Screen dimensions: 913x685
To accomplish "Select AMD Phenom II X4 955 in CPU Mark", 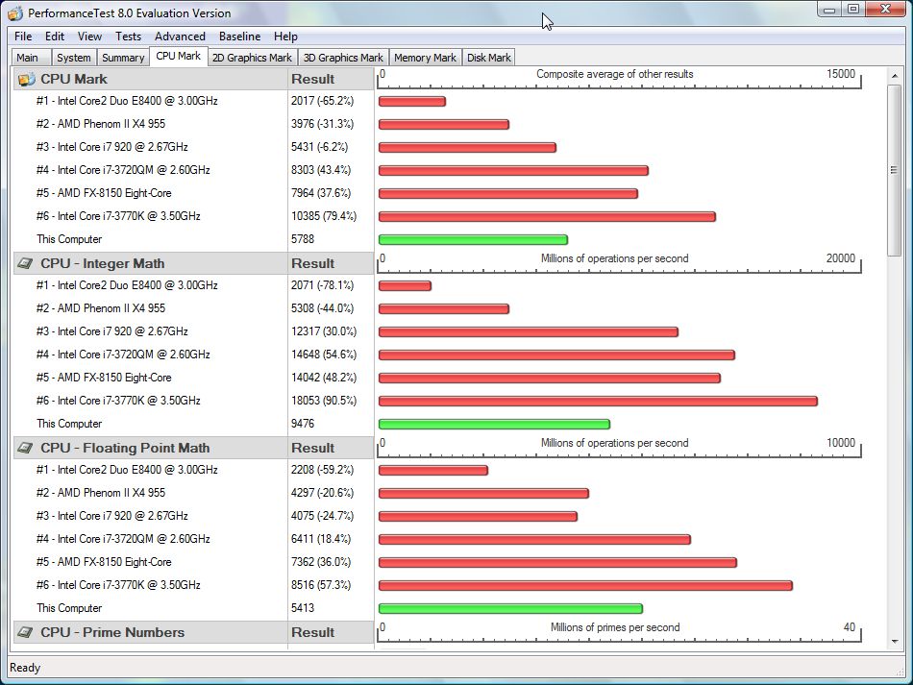I will (101, 124).
